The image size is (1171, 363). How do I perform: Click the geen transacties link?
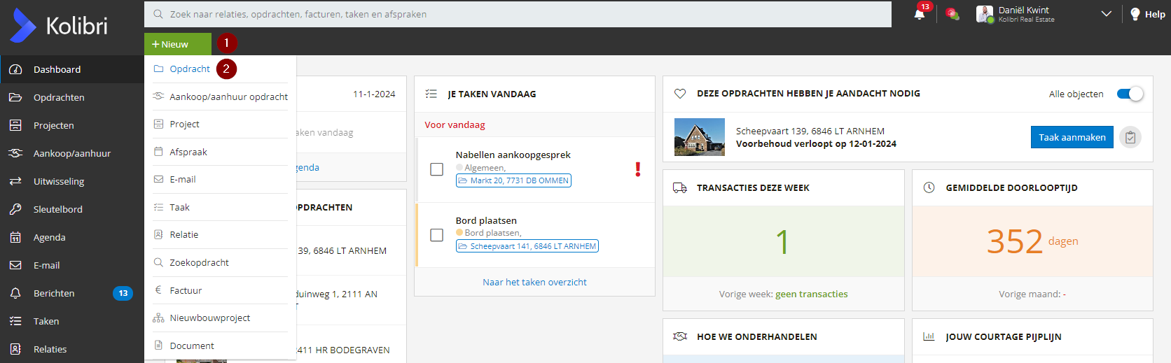[x=812, y=294]
